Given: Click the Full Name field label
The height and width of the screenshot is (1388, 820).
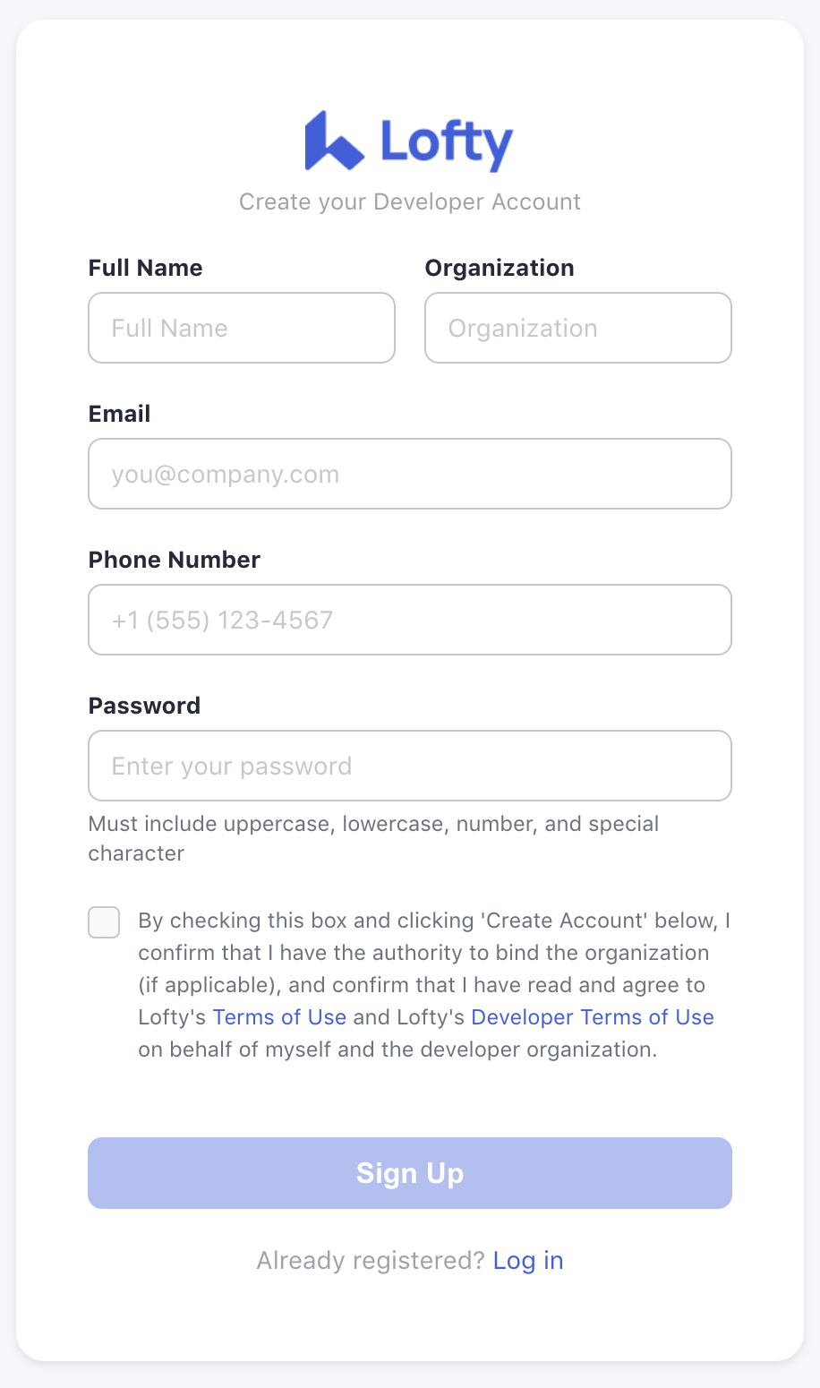Looking at the screenshot, I should pos(145,268).
